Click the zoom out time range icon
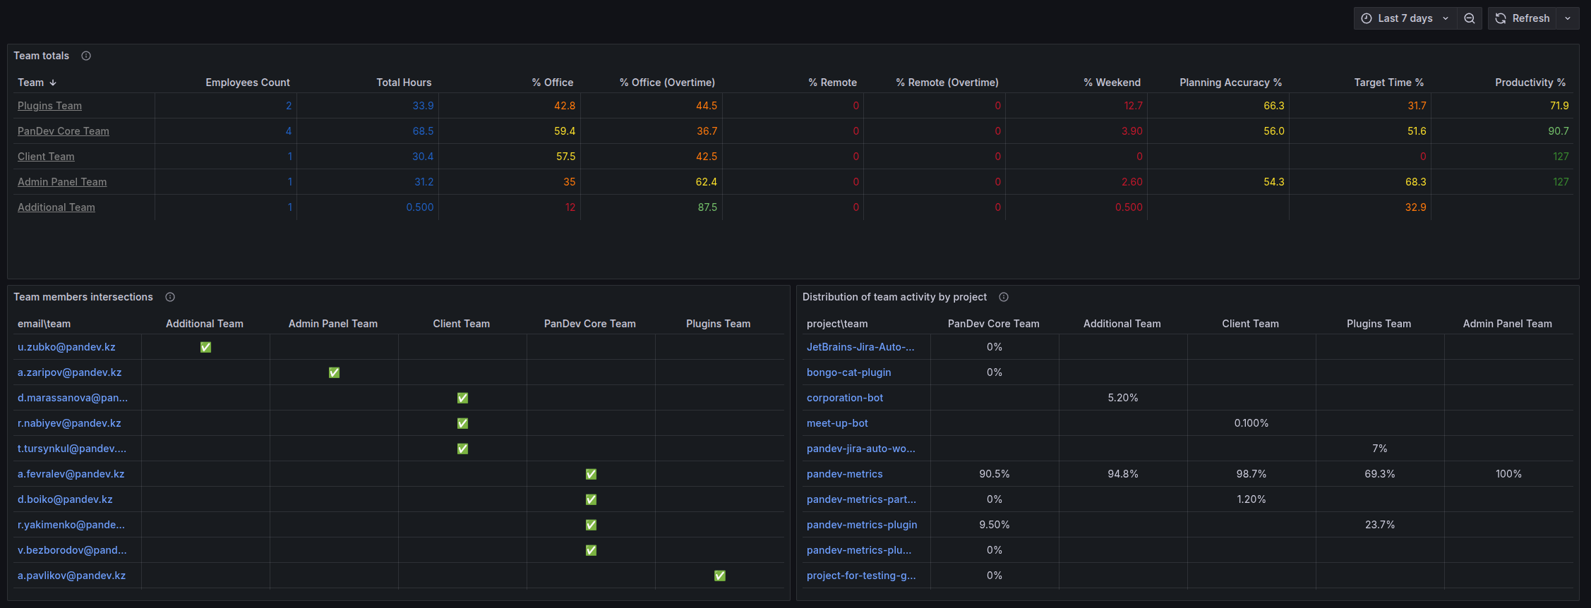The height and width of the screenshot is (608, 1591). 1470,18
